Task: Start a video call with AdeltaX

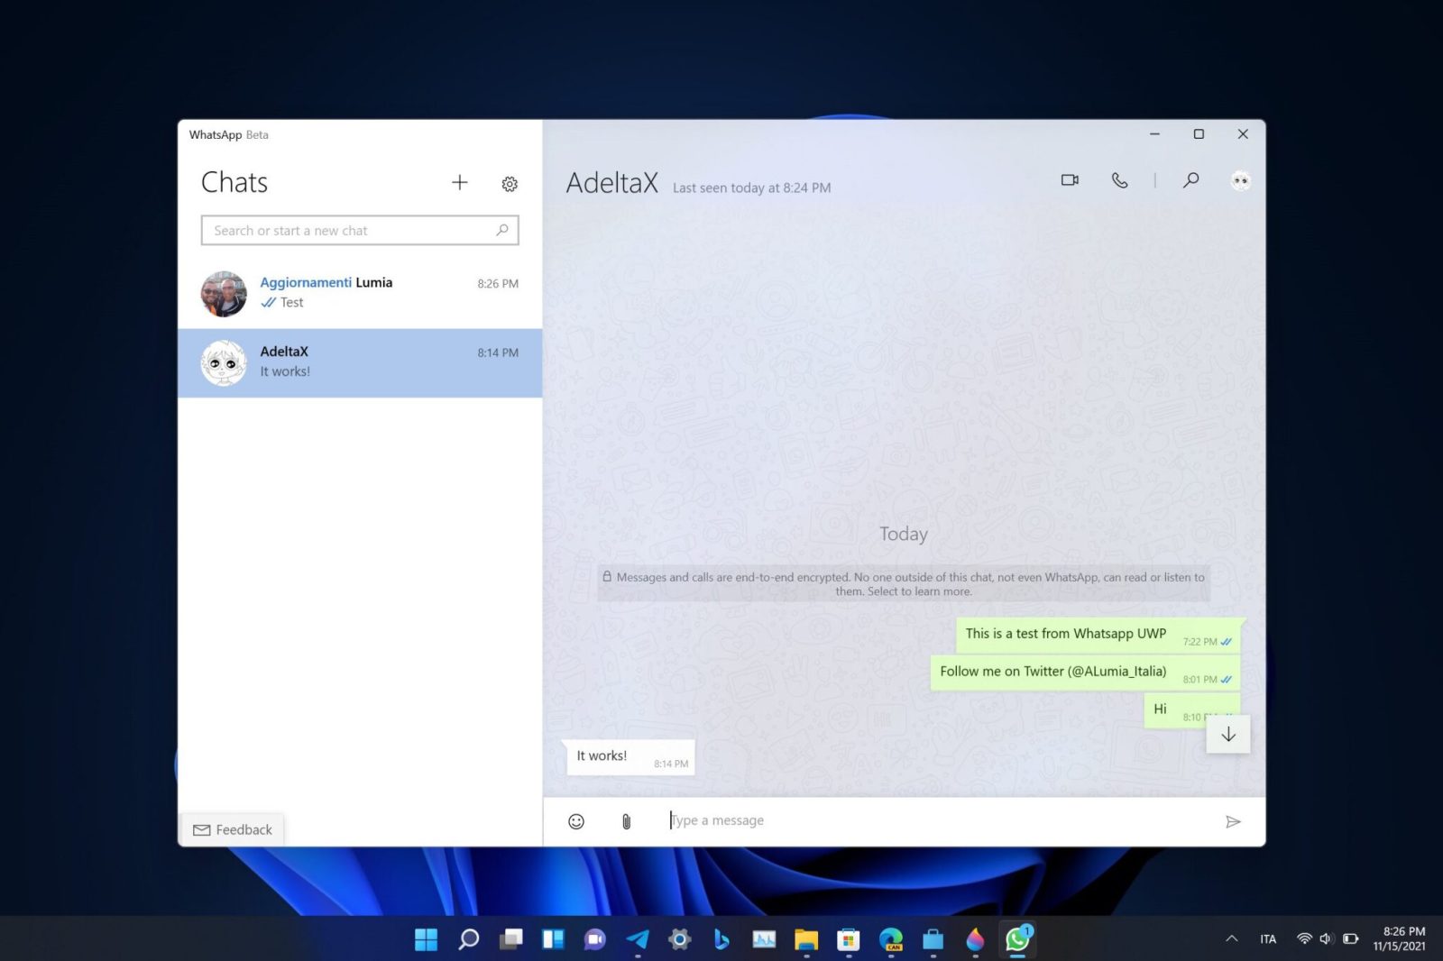Action: [1070, 179]
